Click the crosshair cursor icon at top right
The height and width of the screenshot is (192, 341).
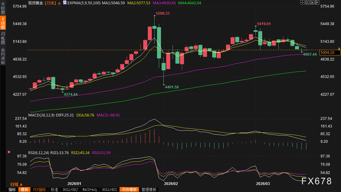pyautogui.click(x=302, y=2)
